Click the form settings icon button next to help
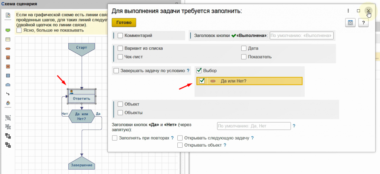 tap(350, 23)
